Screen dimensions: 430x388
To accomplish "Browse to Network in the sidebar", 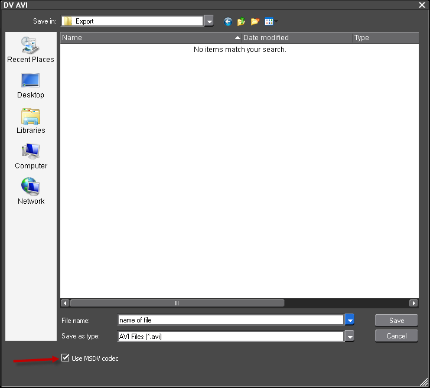I will pos(31,191).
